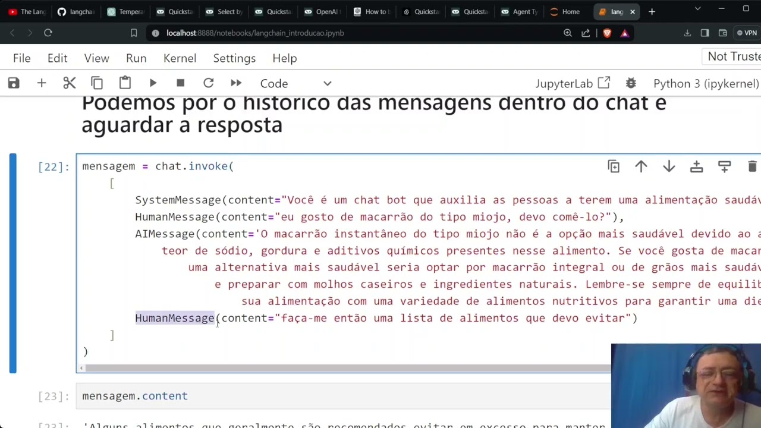Open the Run menu
Screen dimensions: 761x428
136,58
